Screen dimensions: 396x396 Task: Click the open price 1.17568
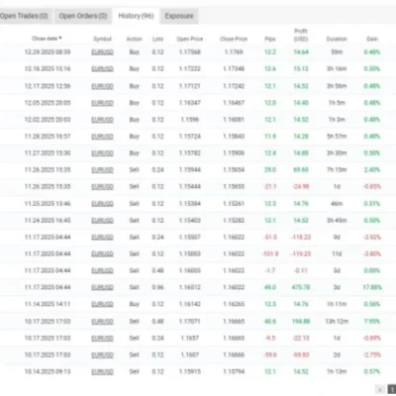[x=190, y=52]
